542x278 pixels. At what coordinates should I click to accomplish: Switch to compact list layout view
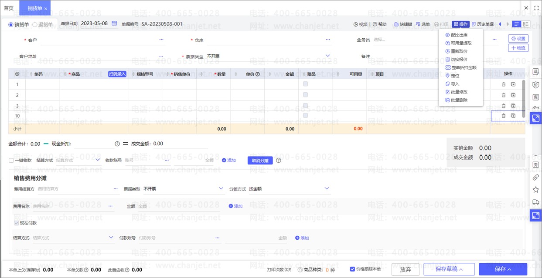pyautogui.click(x=516, y=24)
